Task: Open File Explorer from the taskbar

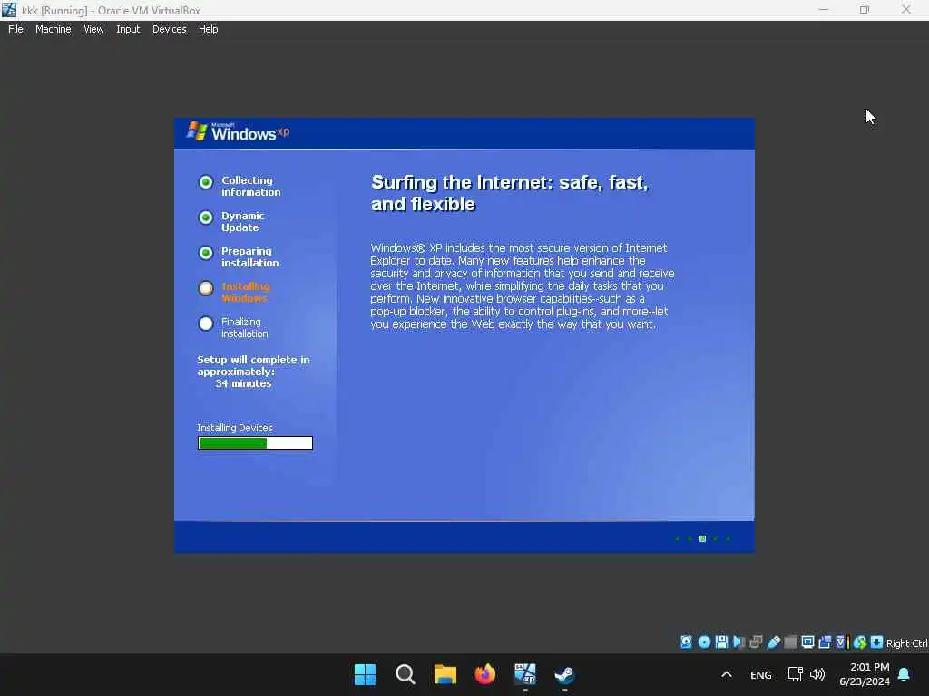Action: coord(445,674)
